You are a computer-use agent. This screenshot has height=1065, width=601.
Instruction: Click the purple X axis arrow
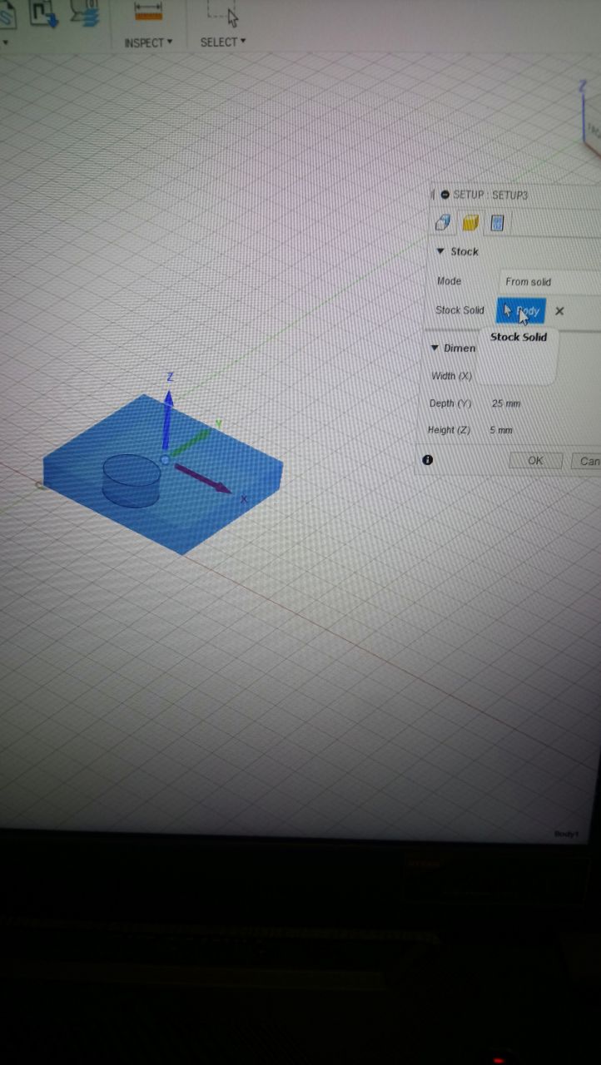202,478
